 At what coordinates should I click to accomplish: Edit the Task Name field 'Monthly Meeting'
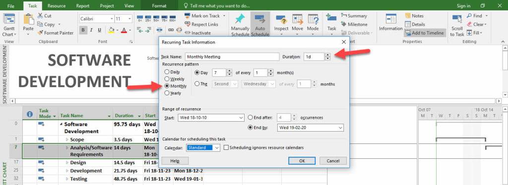pyautogui.click(x=232, y=56)
